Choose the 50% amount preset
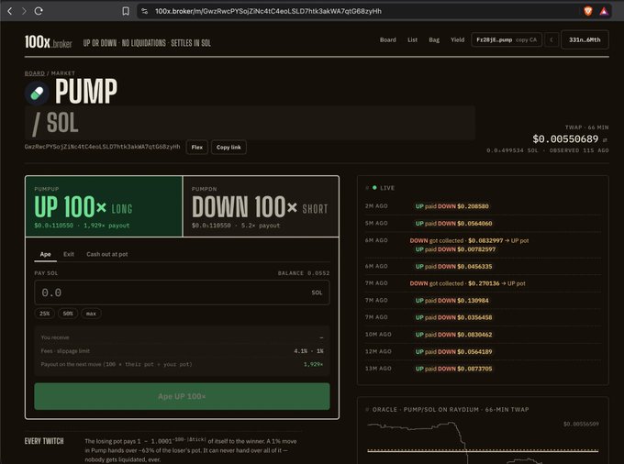The height and width of the screenshot is (464, 624). click(x=68, y=314)
